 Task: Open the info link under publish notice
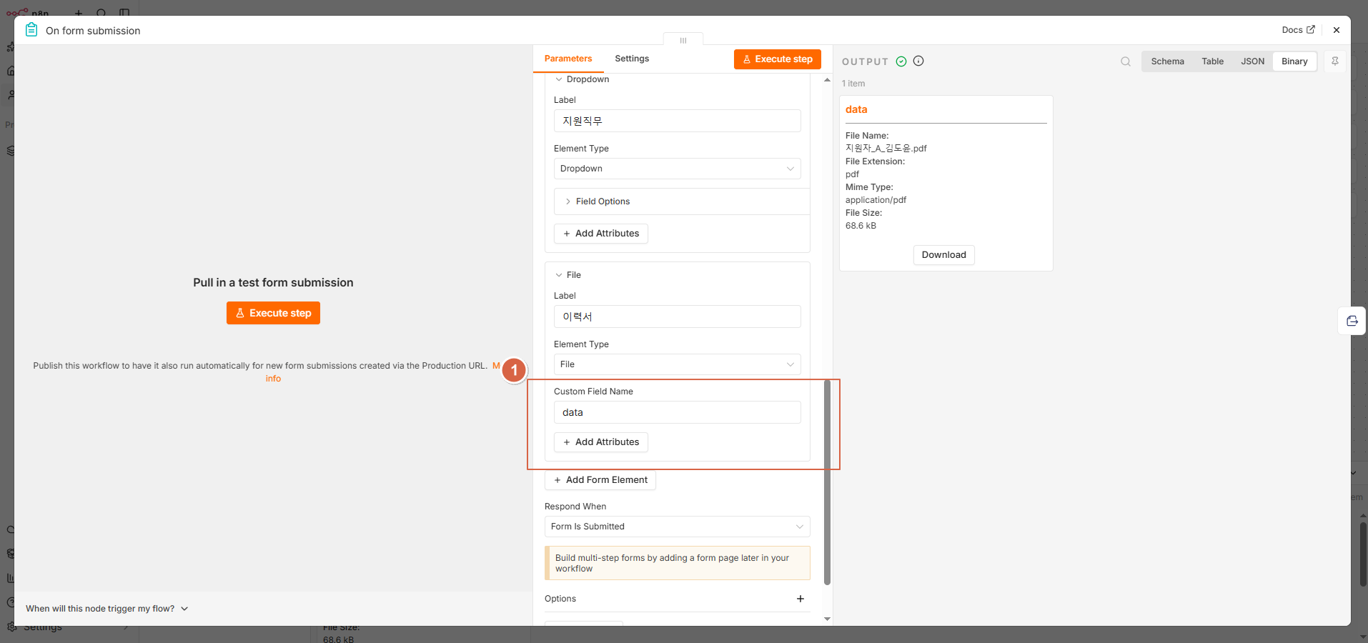[273, 379]
